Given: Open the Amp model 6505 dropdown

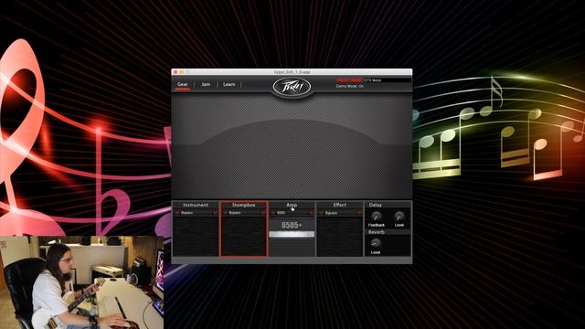Looking at the screenshot, I should 292,213.
